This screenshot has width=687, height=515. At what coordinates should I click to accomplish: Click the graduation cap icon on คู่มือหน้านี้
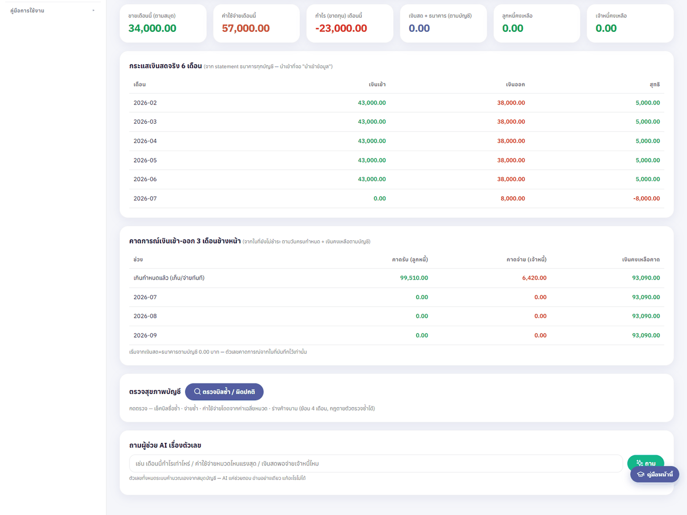click(640, 474)
